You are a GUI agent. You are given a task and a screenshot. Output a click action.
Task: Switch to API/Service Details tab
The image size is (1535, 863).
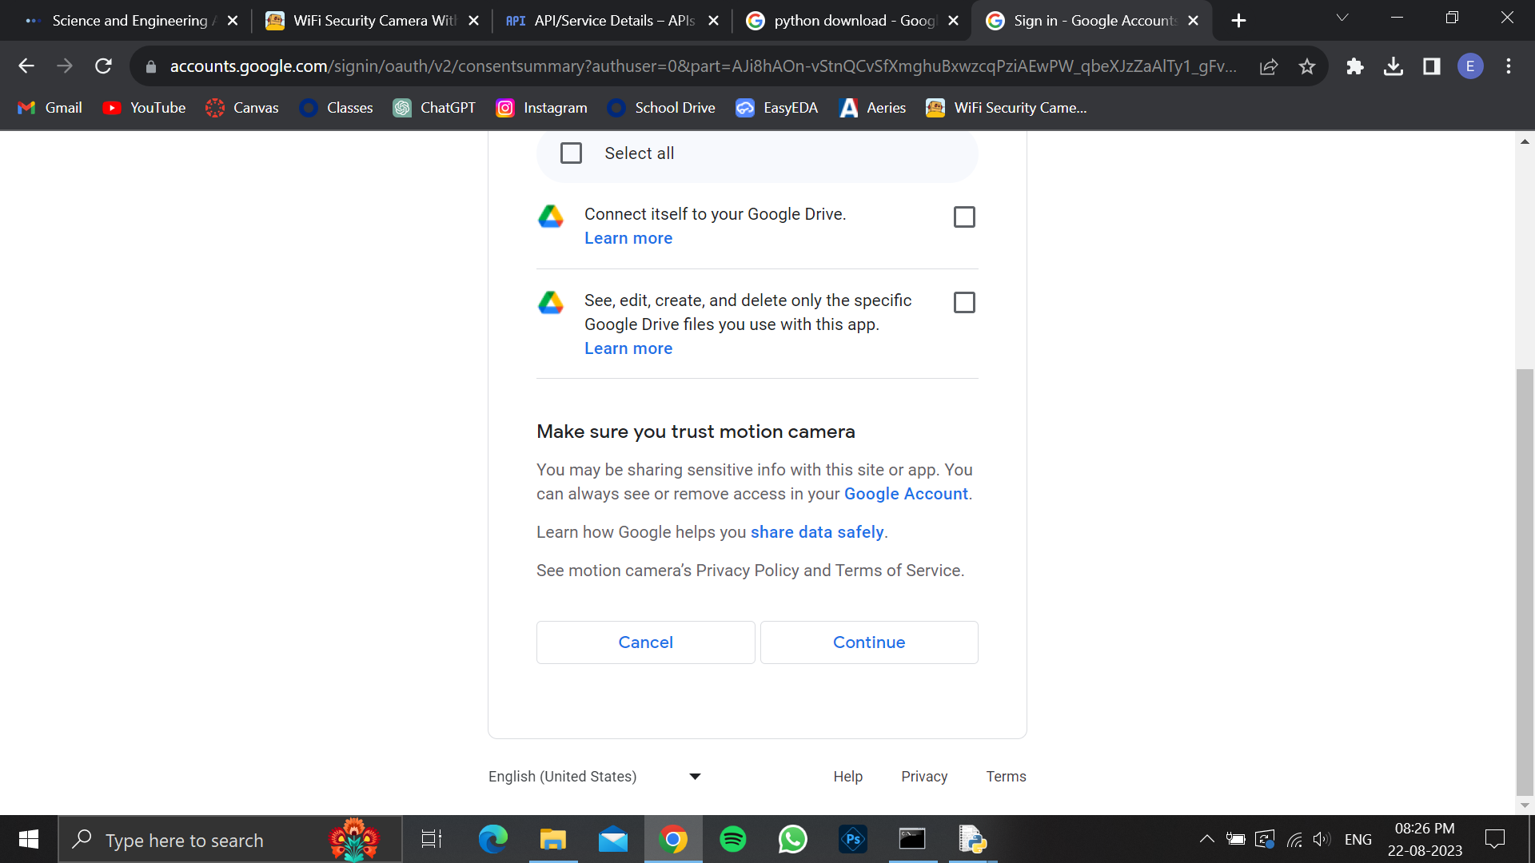612,21
